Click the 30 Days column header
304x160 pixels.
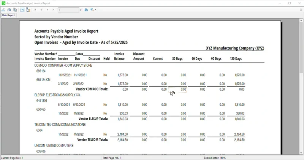click(x=177, y=59)
